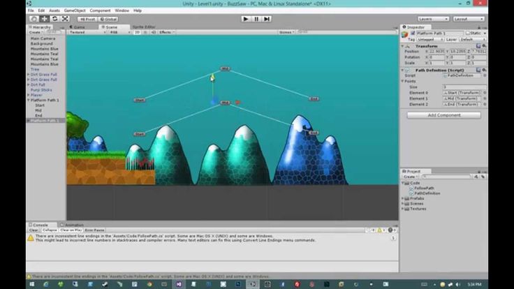The width and height of the screenshot is (514, 289).
Task: Open the Assets menu
Action: click(x=54, y=10)
